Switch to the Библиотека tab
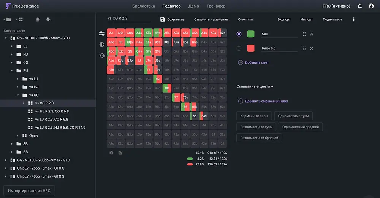This screenshot has height=198, width=380. click(x=144, y=6)
